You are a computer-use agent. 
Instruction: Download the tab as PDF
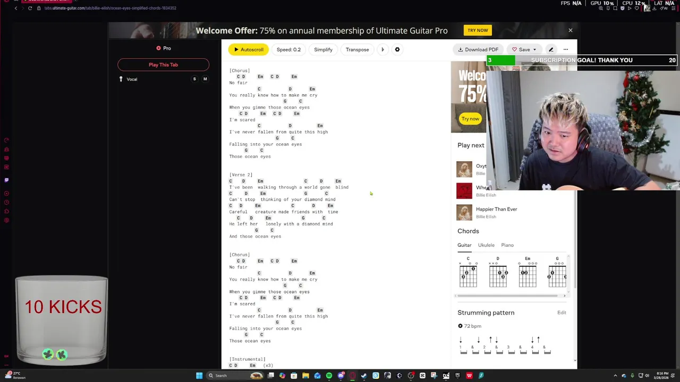478,49
